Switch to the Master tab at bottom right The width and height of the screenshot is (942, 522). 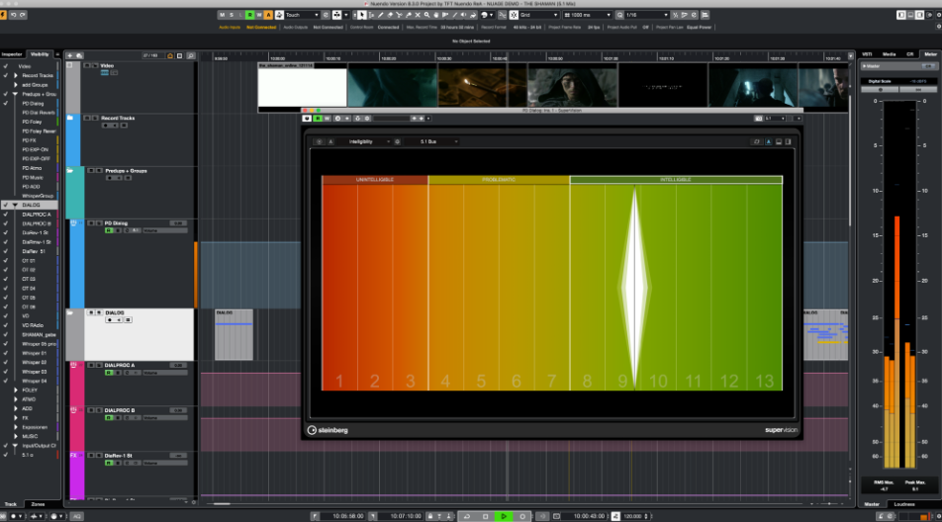[x=872, y=504]
